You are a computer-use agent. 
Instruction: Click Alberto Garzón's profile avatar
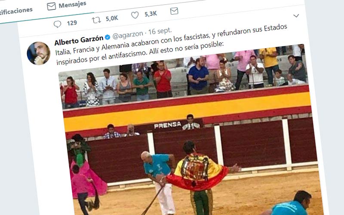[x=38, y=53]
